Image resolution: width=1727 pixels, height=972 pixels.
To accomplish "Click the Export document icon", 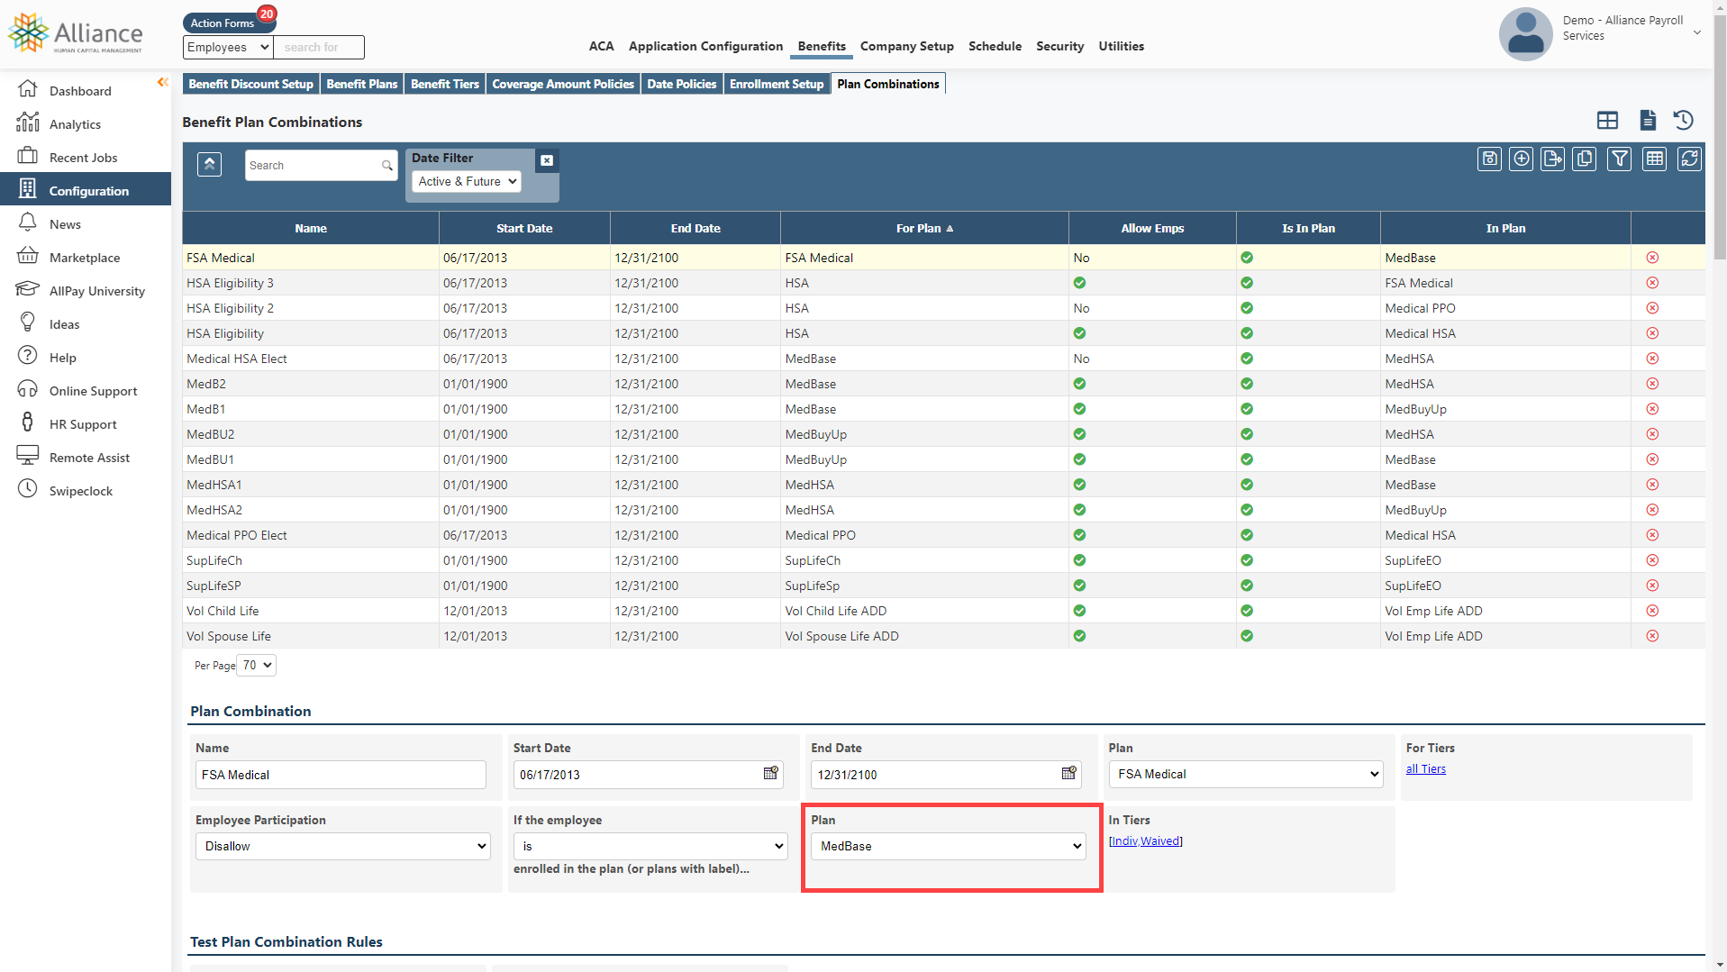I will click(1552, 159).
